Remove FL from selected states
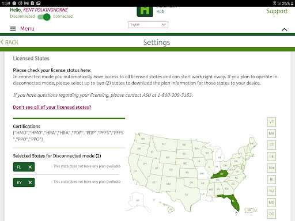Screen dimensions: 295x221 pos(30,167)
